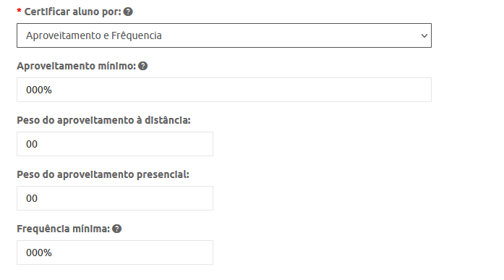Focus the Aproveitamento mínimo input field
This screenshot has width=504, height=280.
[x=224, y=90]
